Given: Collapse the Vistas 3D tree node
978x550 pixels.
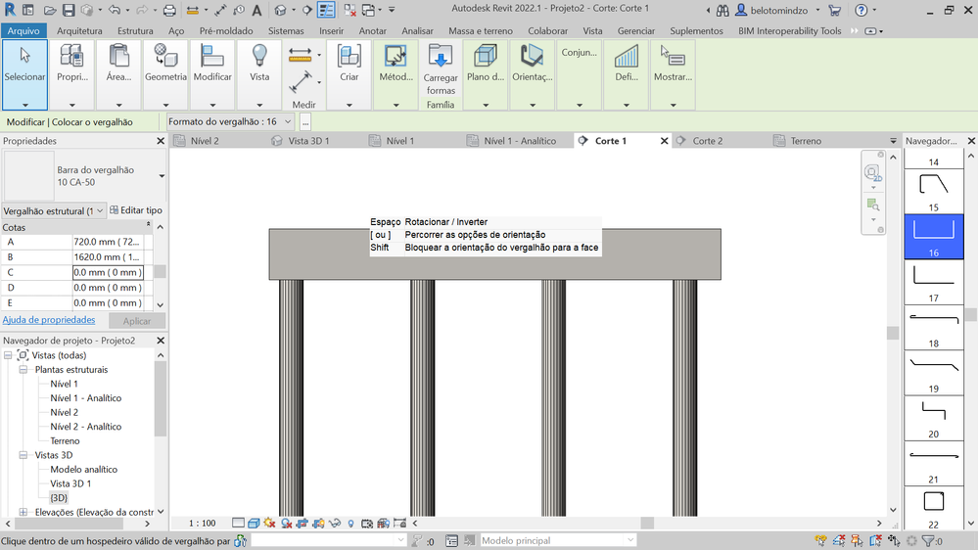Looking at the screenshot, I should [23, 455].
